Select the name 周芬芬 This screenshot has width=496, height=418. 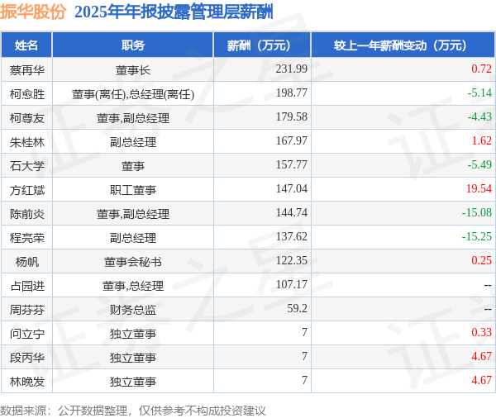[27, 310]
